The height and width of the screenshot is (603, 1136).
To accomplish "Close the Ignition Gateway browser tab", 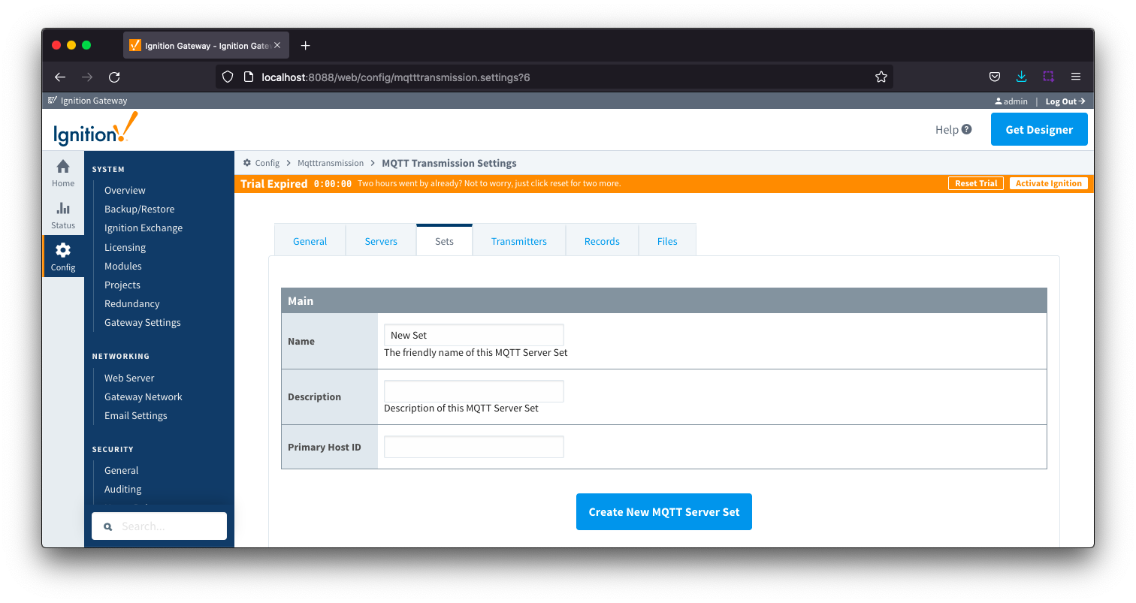I will pos(277,46).
